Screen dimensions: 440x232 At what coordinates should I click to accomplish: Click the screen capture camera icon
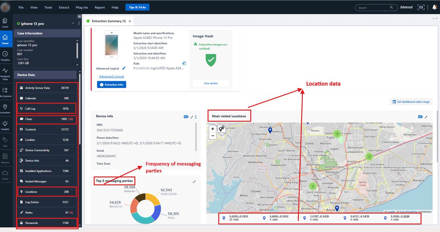point(422,7)
